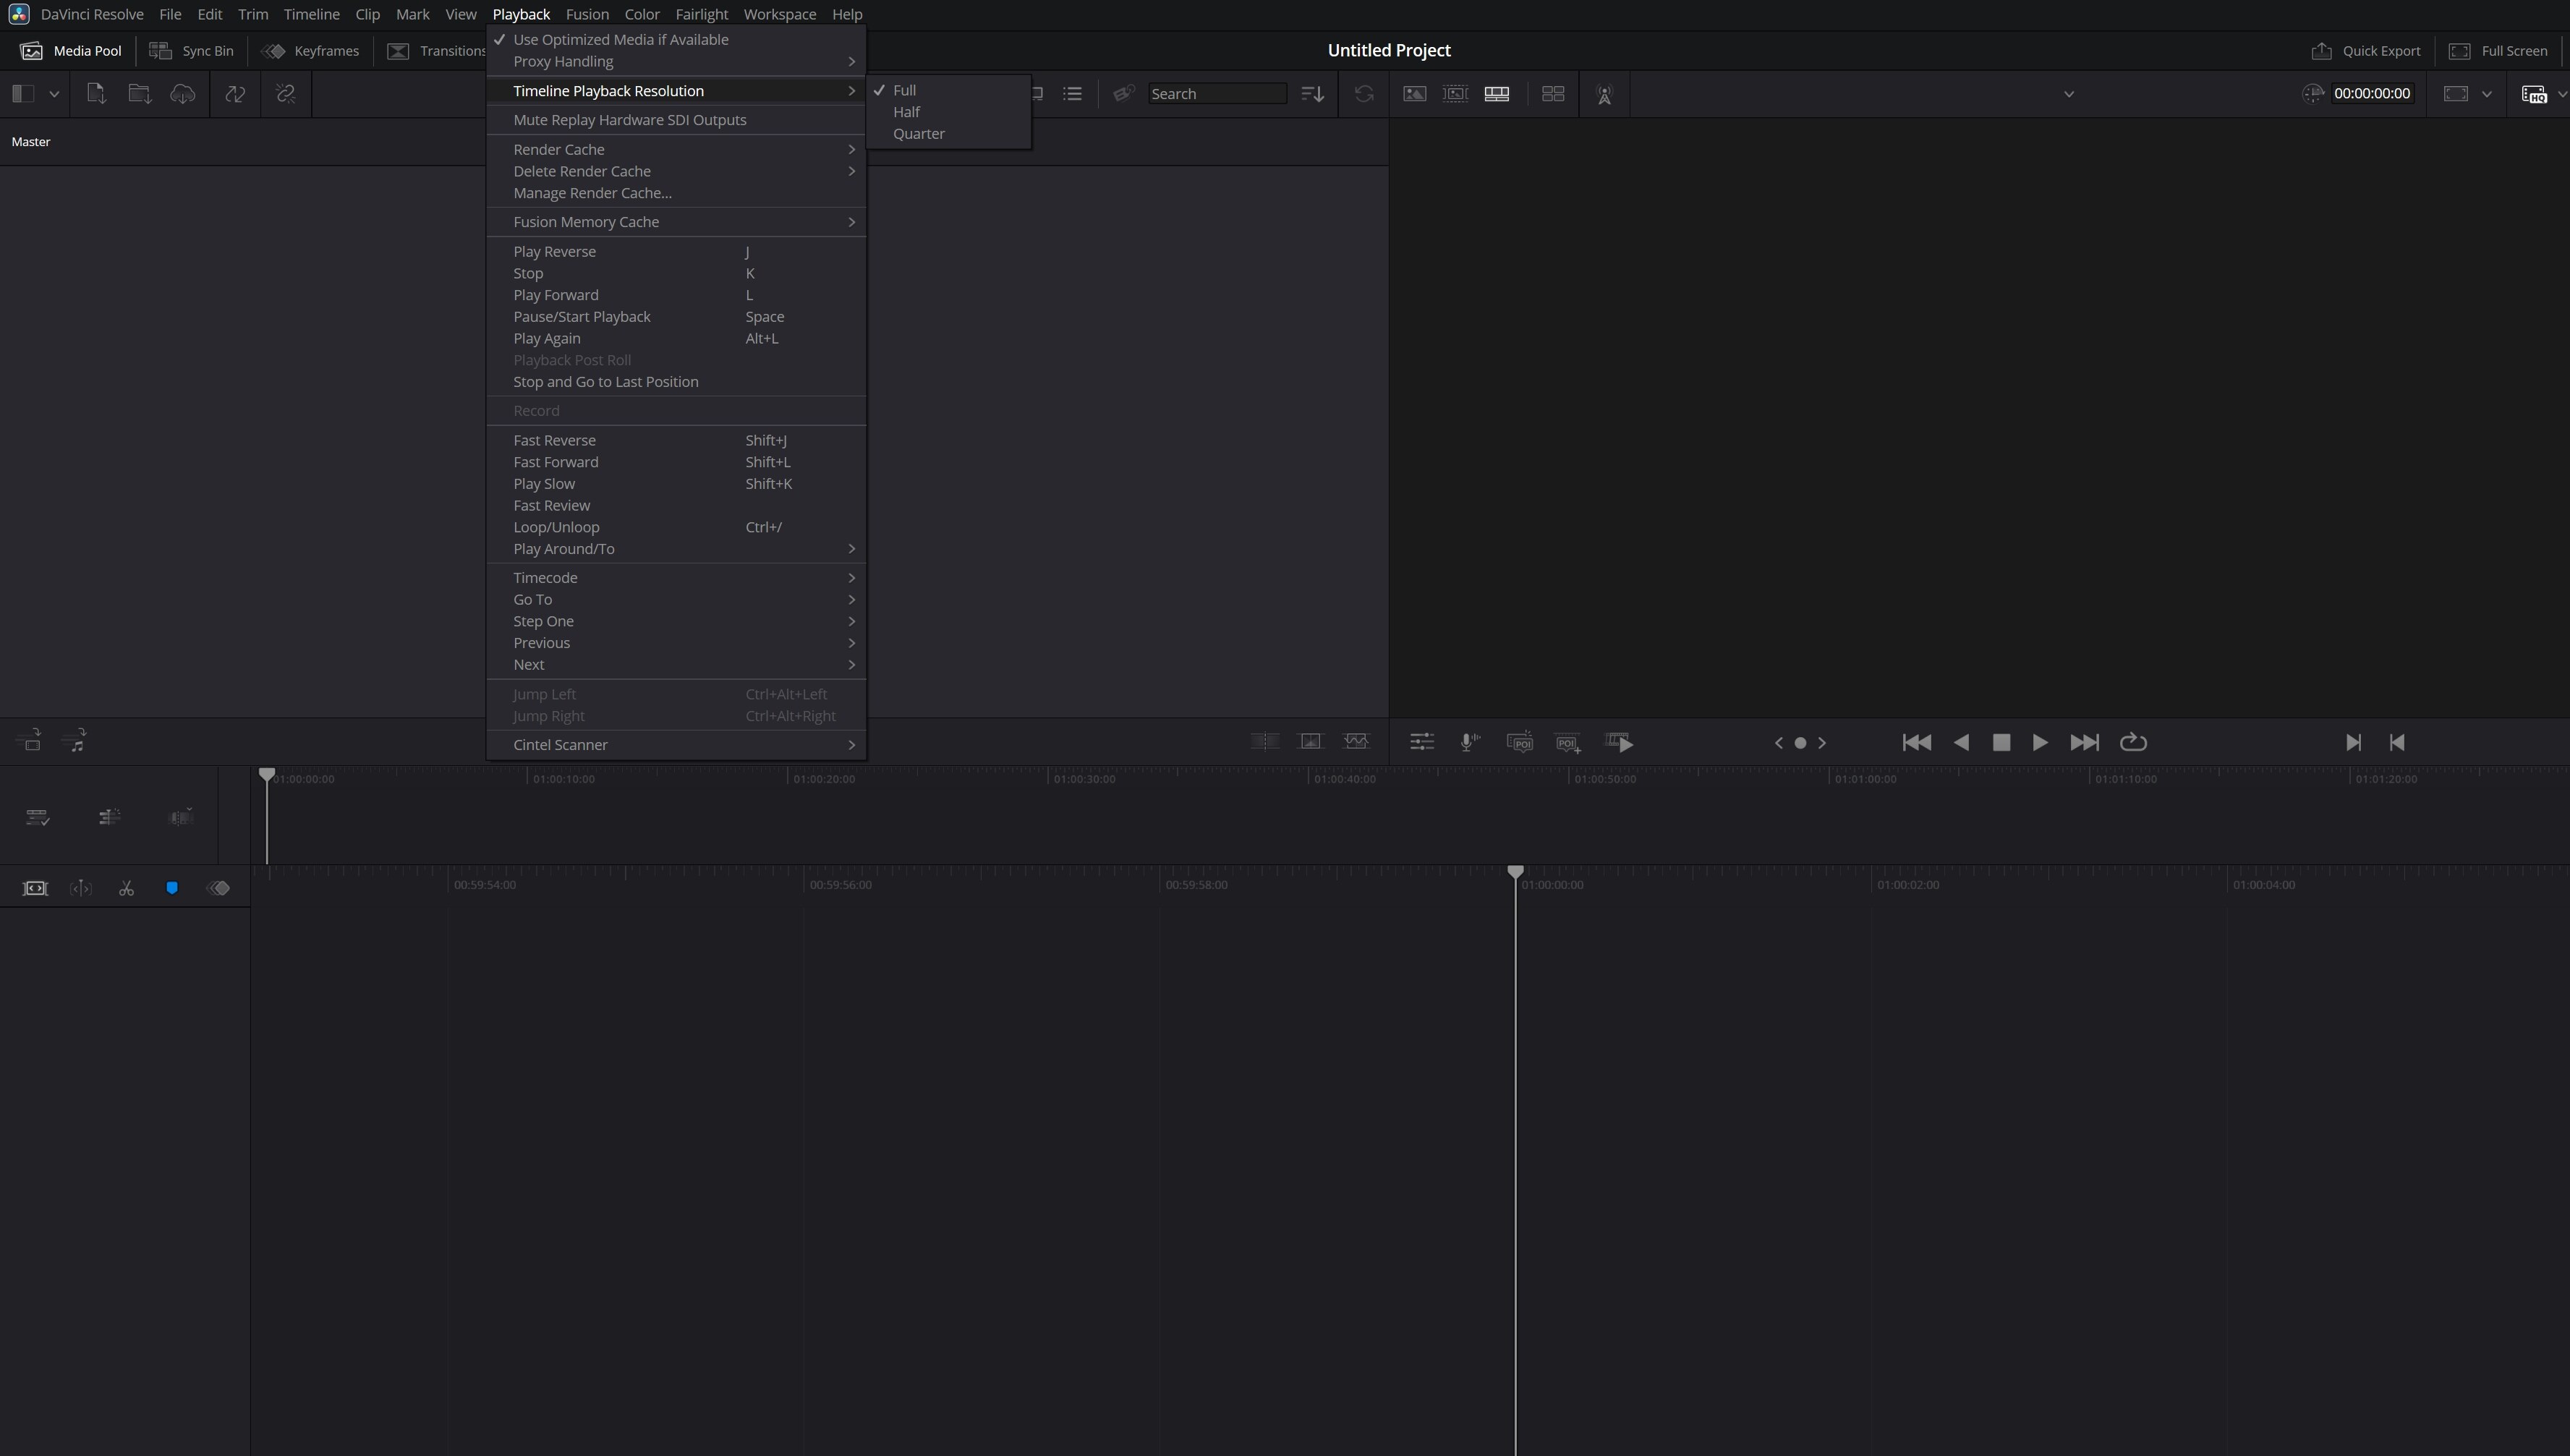
Task: Click Play Reverse transport button
Action: [x=1961, y=742]
